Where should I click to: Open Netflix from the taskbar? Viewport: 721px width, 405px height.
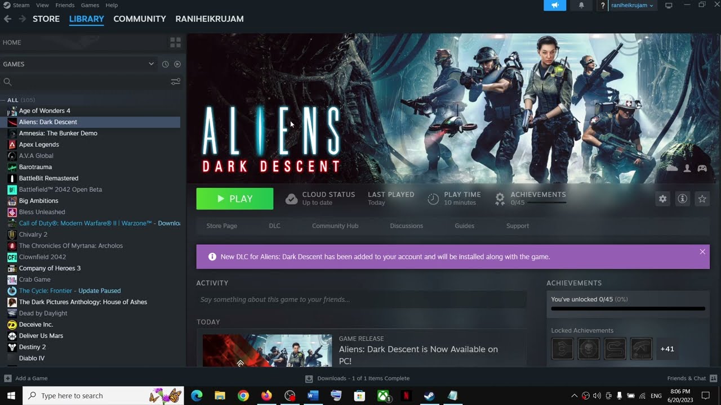point(406,395)
